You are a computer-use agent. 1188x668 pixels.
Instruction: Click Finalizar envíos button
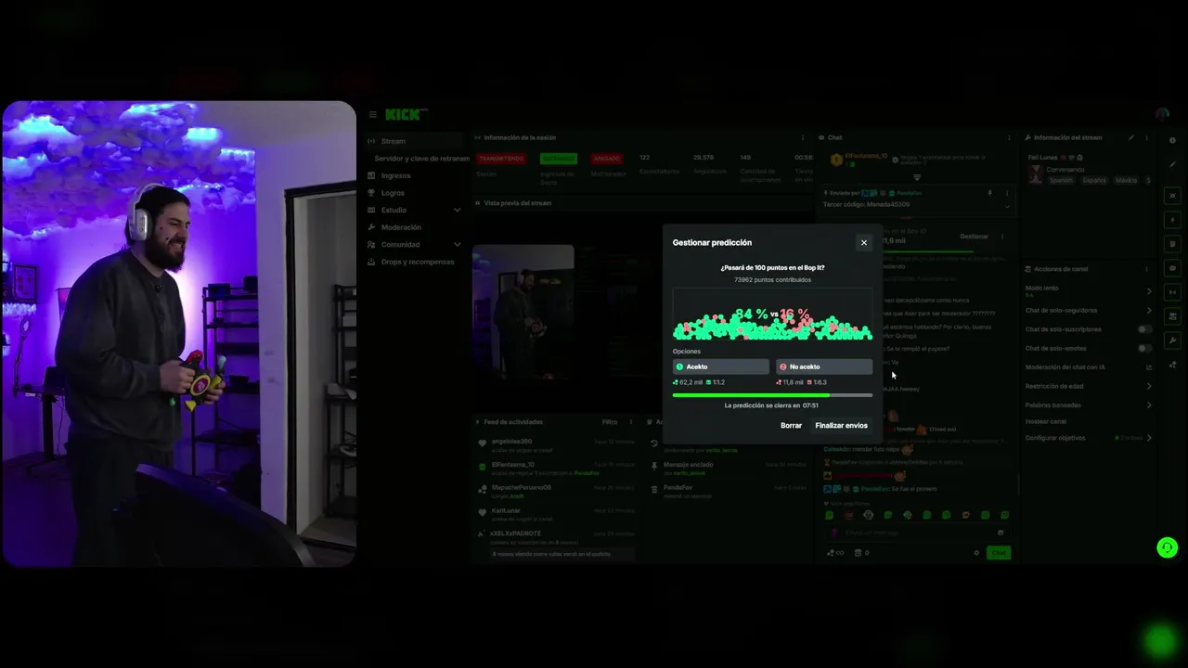841,426
